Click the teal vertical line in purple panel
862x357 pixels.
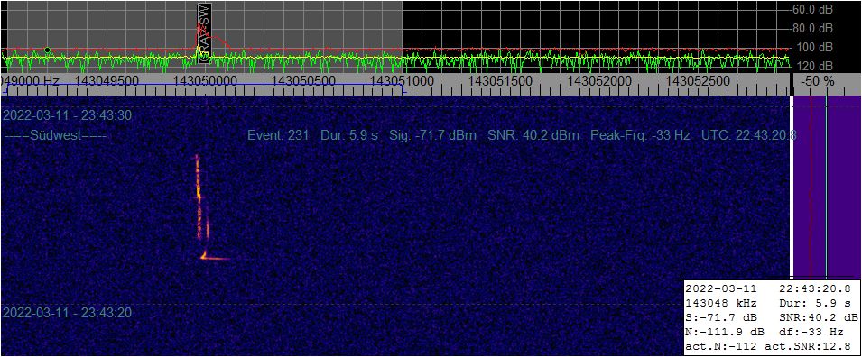click(826, 187)
